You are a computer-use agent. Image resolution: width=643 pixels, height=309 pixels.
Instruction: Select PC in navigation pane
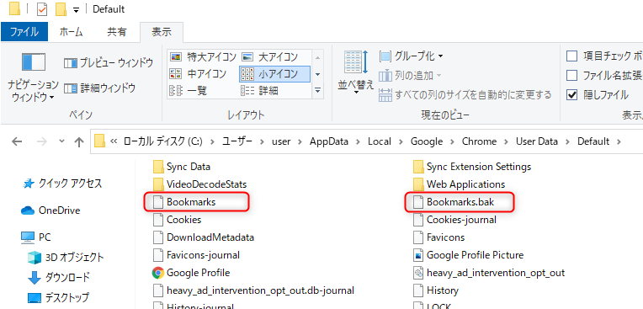pos(35,237)
